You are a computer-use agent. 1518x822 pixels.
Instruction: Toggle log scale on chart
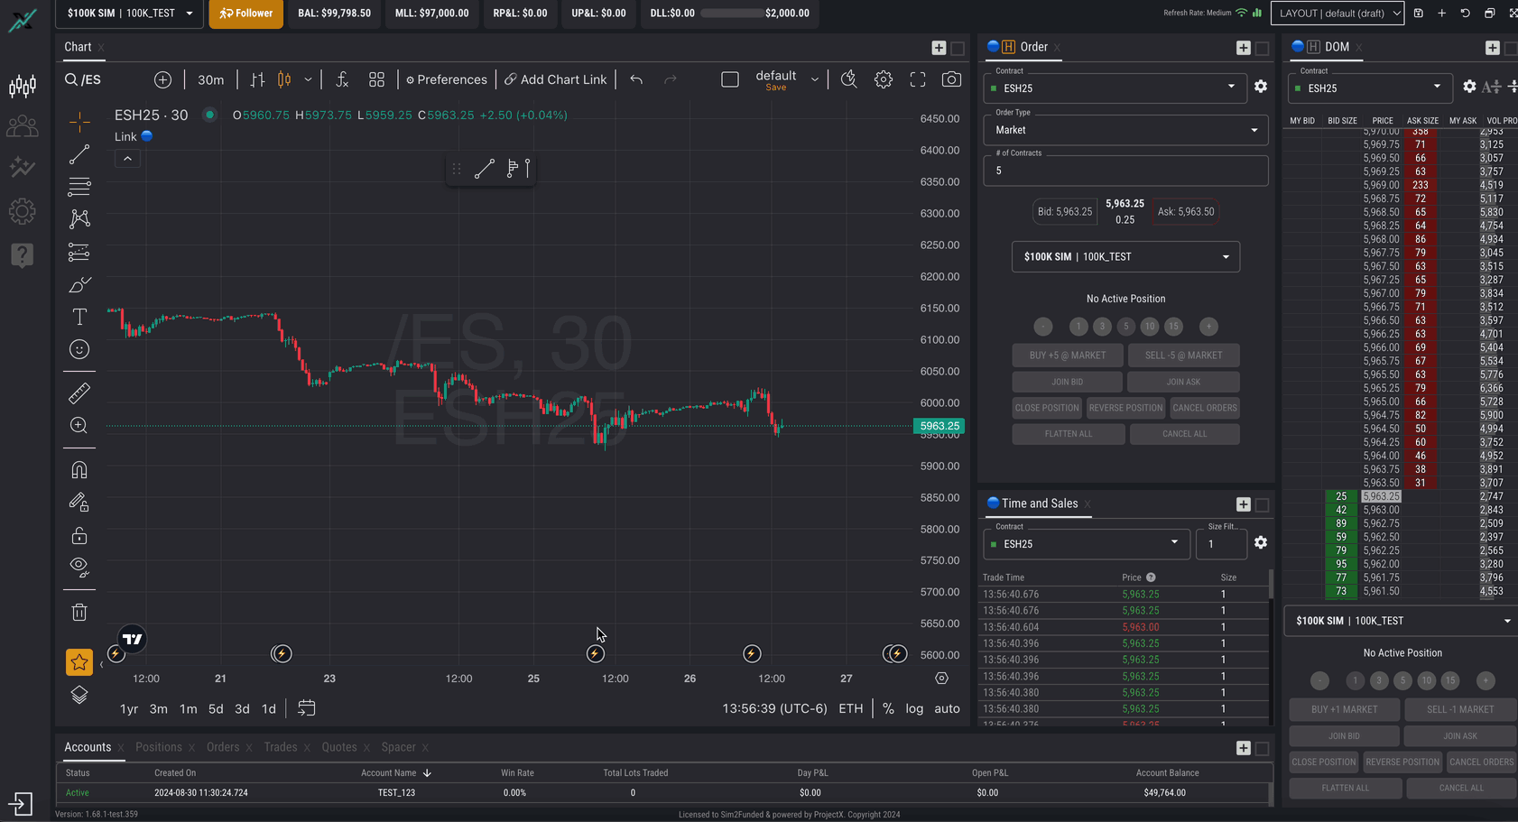pyautogui.click(x=914, y=708)
